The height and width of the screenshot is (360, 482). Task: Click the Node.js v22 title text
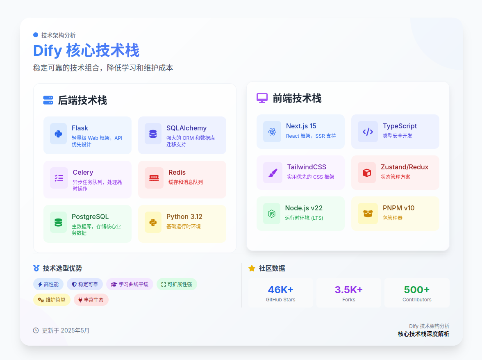point(304,208)
